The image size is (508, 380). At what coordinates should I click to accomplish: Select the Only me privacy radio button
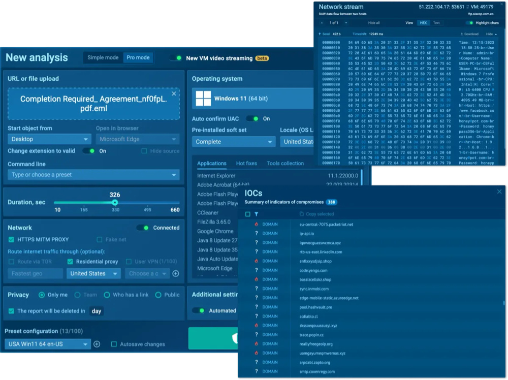pyautogui.click(x=42, y=295)
